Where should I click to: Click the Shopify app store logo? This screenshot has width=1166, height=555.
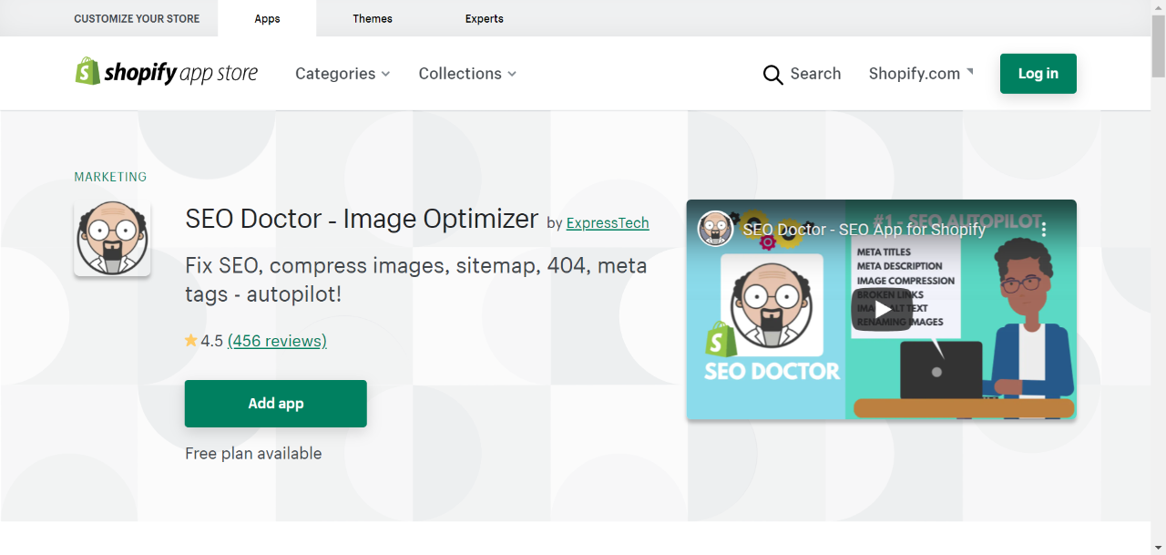pos(167,73)
